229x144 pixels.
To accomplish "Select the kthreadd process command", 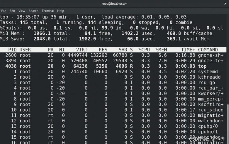I will point(209,77).
